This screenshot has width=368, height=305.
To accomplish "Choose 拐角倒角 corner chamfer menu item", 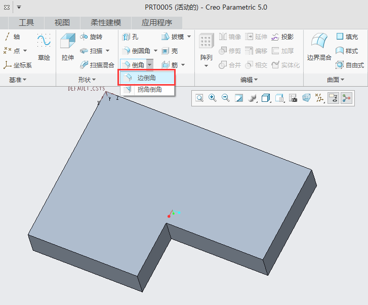I will click(x=147, y=89).
